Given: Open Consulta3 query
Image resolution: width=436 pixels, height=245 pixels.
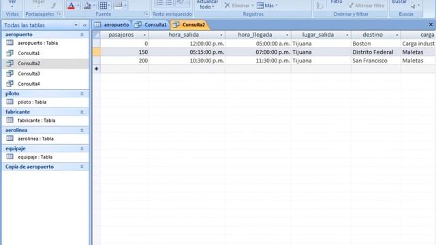Looking at the screenshot, I should [46, 73].
